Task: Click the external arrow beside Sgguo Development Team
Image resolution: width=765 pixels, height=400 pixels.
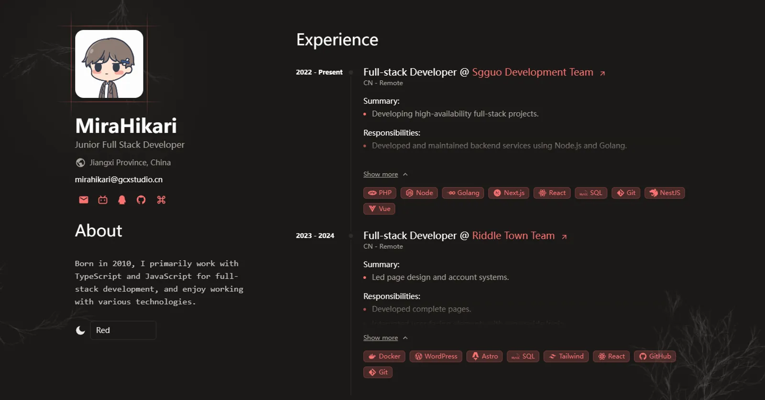Action: pos(602,73)
